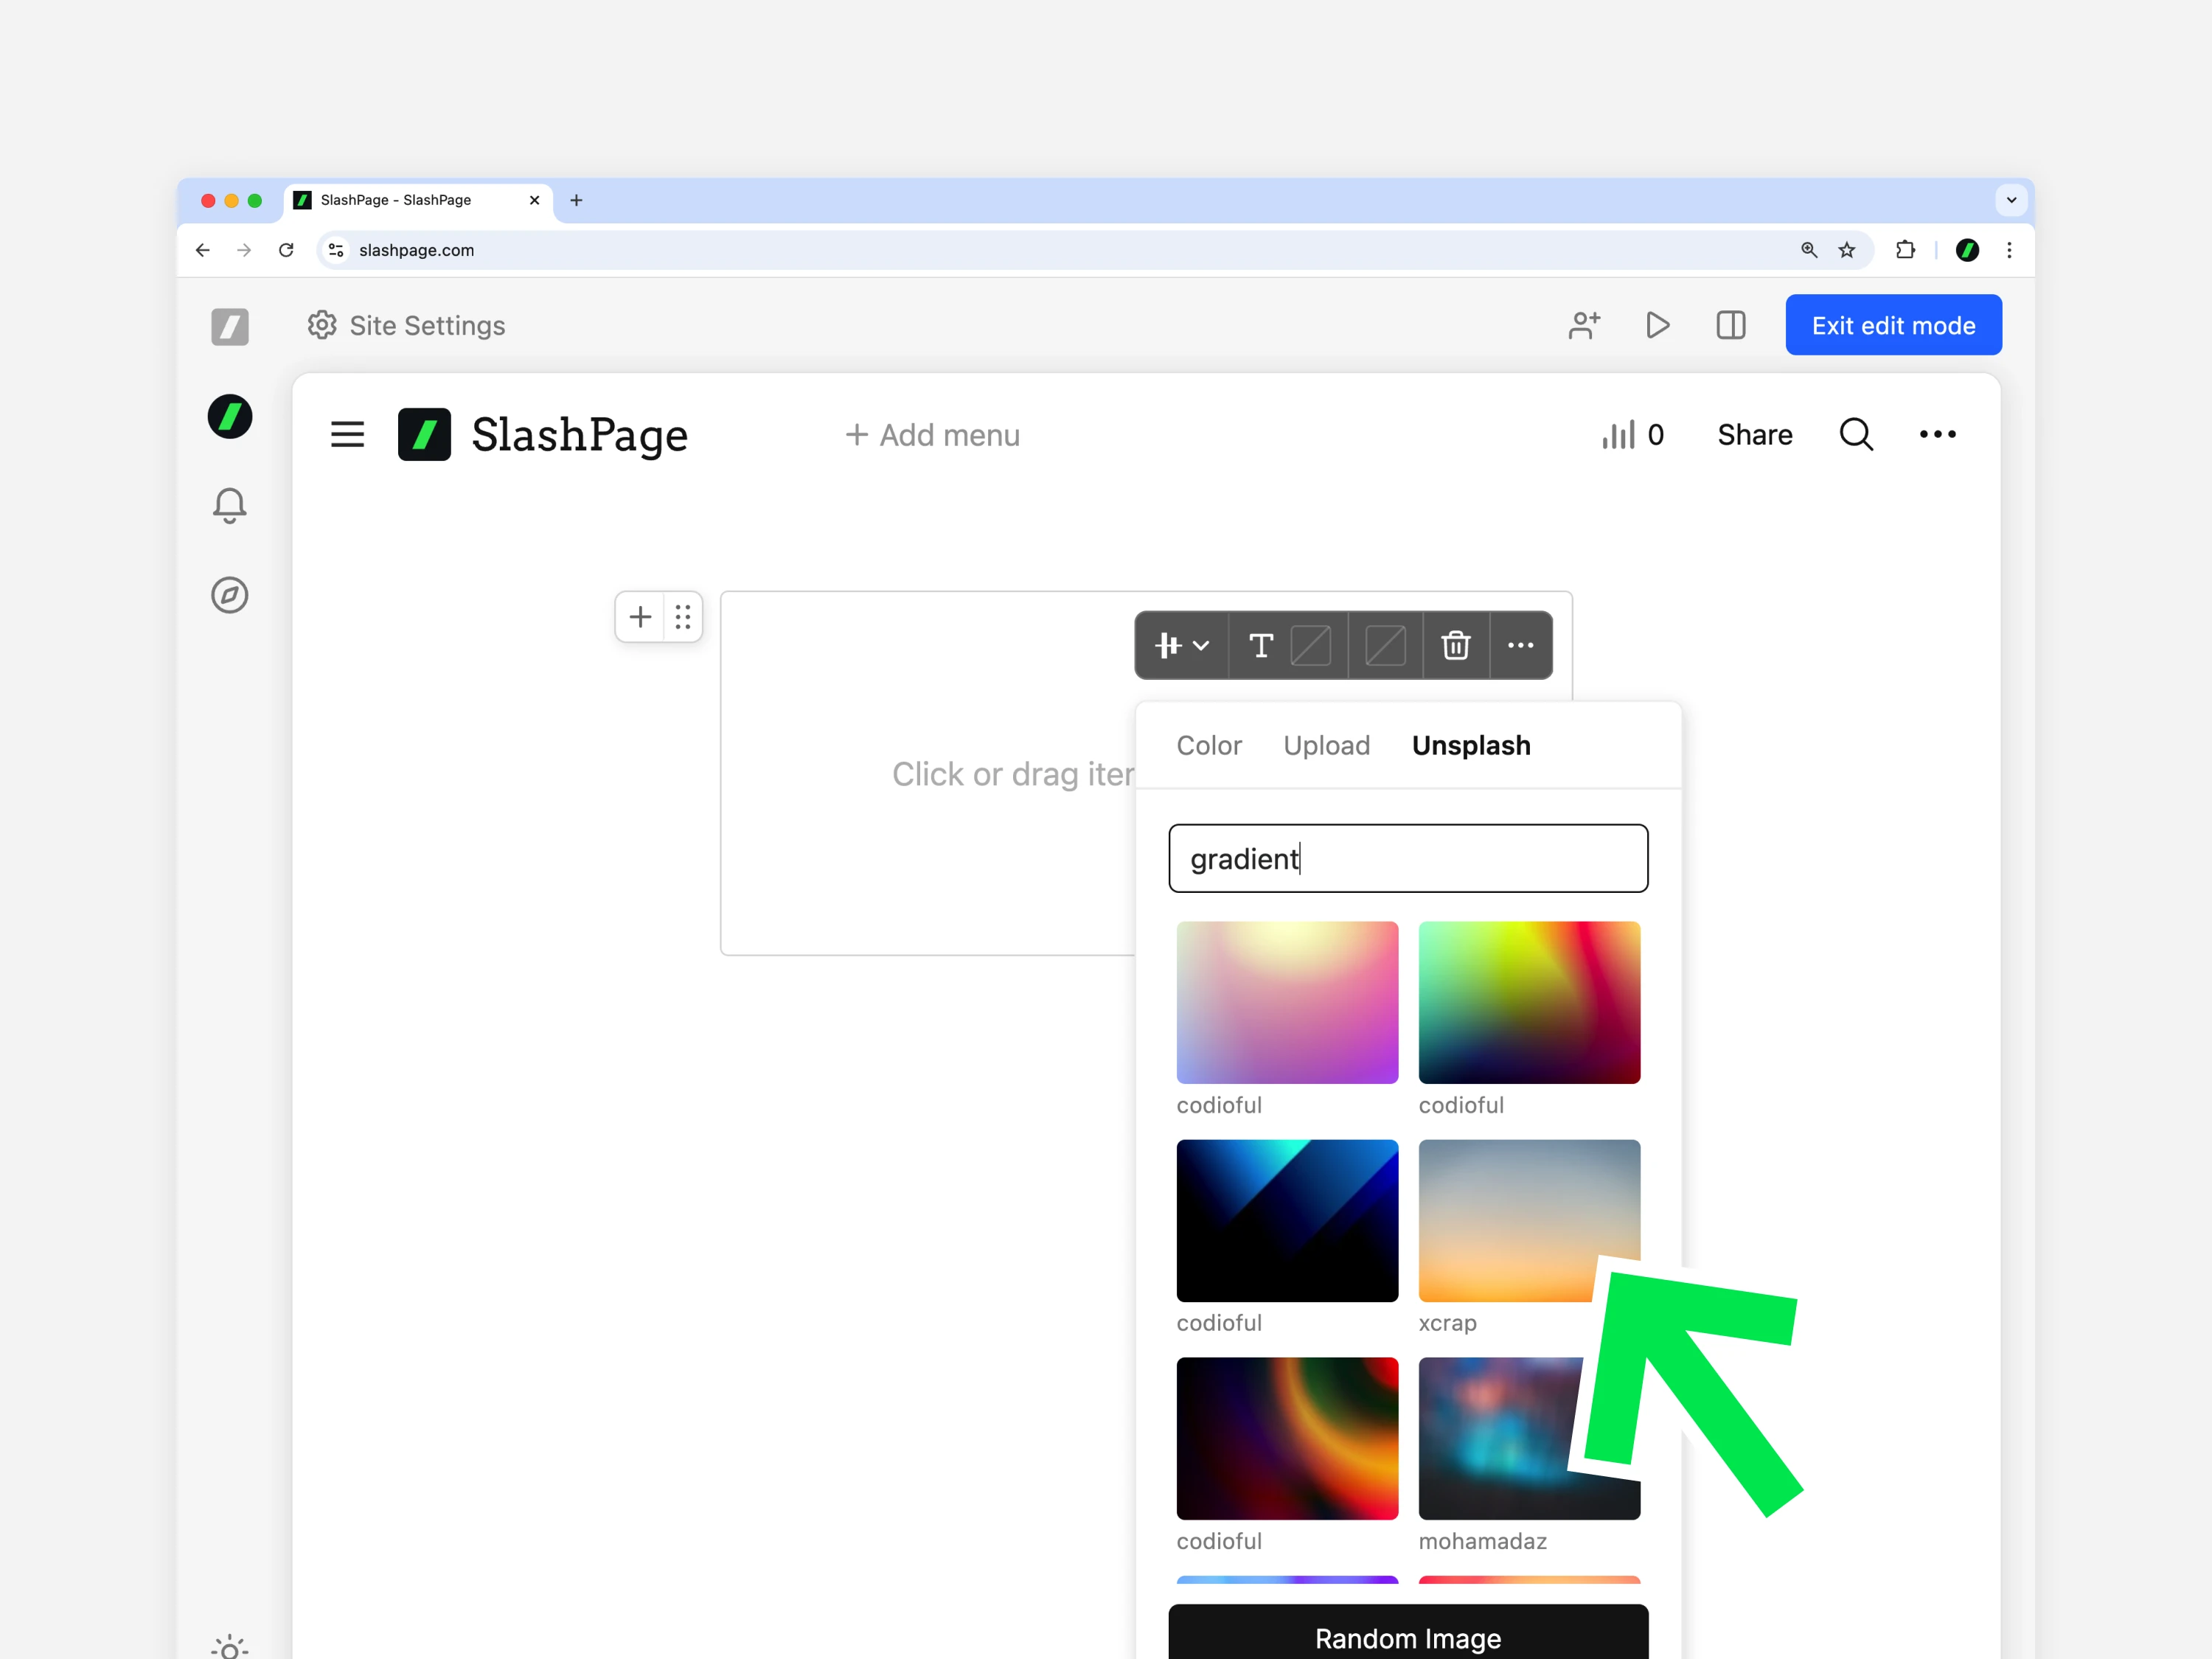Click the xcrap author link
This screenshot has height=1659, width=2212.
(1447, 1323)
